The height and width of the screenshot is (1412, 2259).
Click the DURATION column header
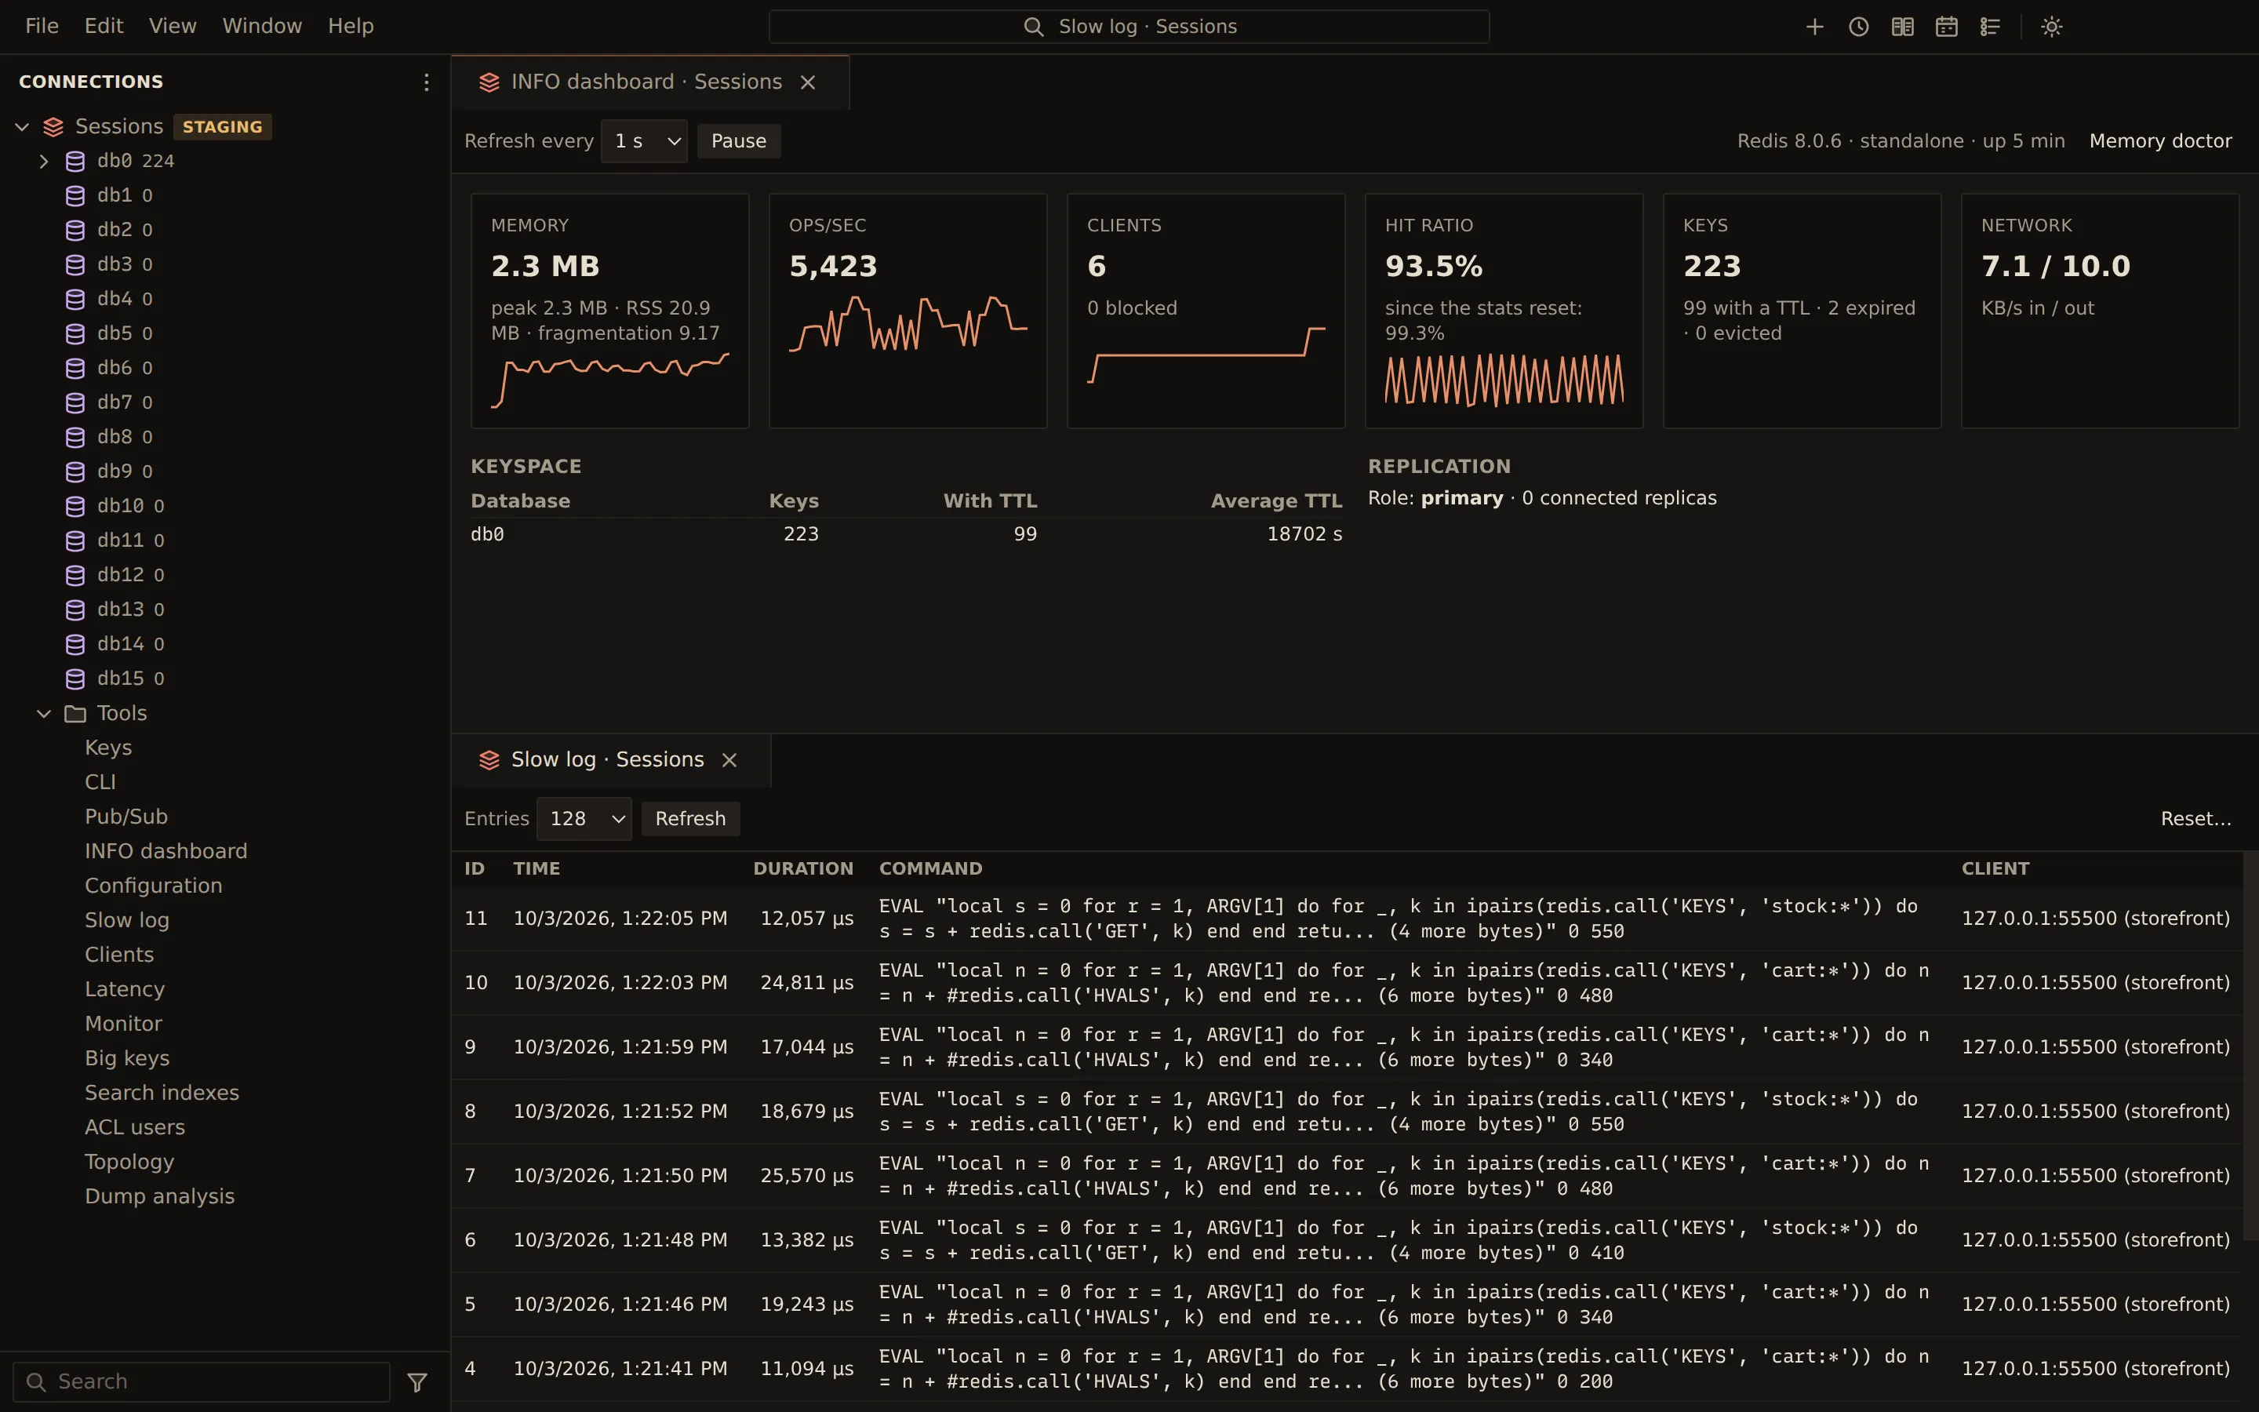[802, 869]
